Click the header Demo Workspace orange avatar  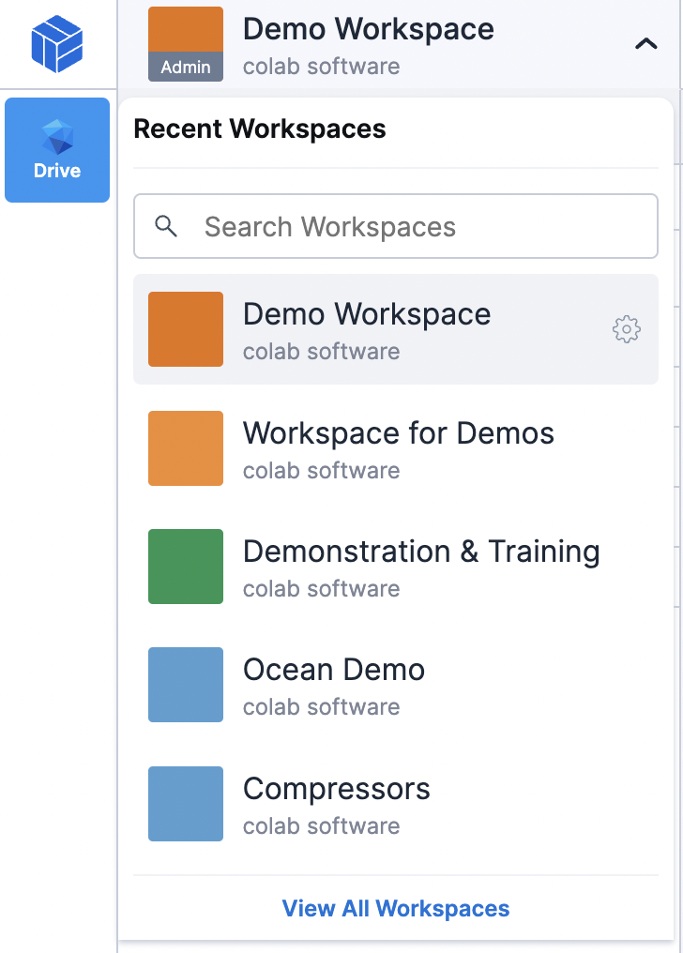coord(186,30)
